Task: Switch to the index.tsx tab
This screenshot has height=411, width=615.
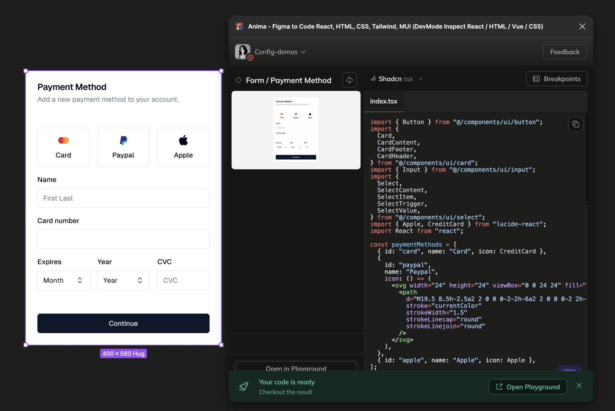Action: [x=383, y=101]
